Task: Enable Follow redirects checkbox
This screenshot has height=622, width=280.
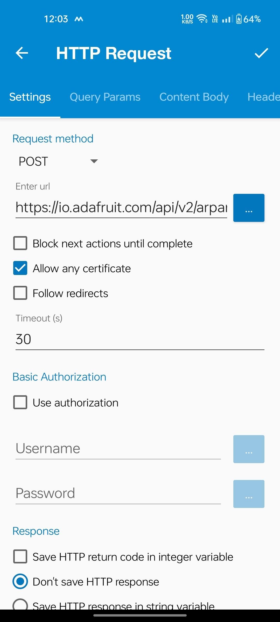Action: (20, 293)
